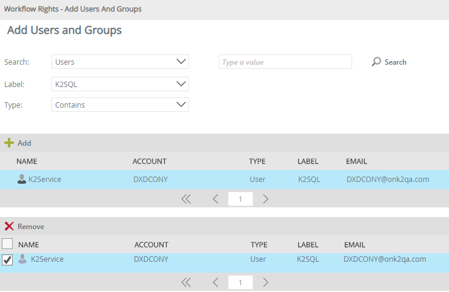Sort lower list by EMAIL column header
The width and height of the screenshot is (449, 292).
354,245
